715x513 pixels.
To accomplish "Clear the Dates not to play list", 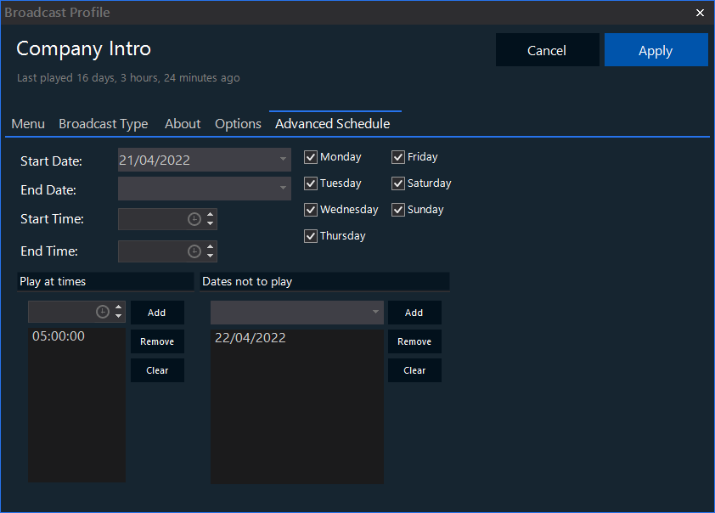I will pos(414,370).
